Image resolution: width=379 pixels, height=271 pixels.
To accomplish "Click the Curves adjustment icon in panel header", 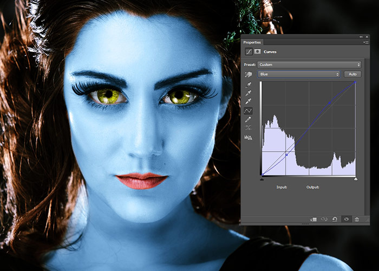I will [249, 51].
